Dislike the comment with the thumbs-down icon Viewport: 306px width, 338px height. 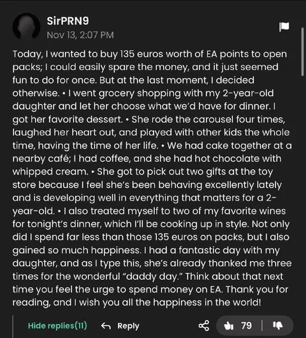click(278, 325)
